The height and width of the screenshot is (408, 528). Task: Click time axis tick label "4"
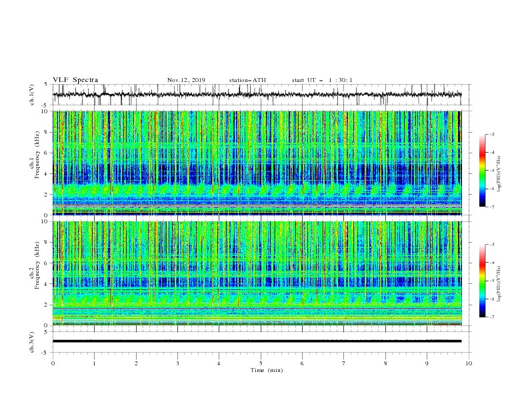[x=219, y=363]
